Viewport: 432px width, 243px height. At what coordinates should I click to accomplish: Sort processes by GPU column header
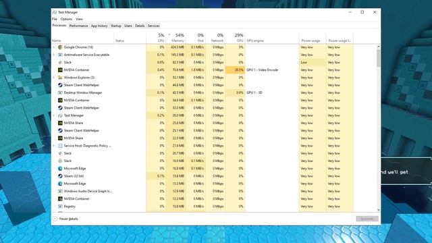(235, 38)
